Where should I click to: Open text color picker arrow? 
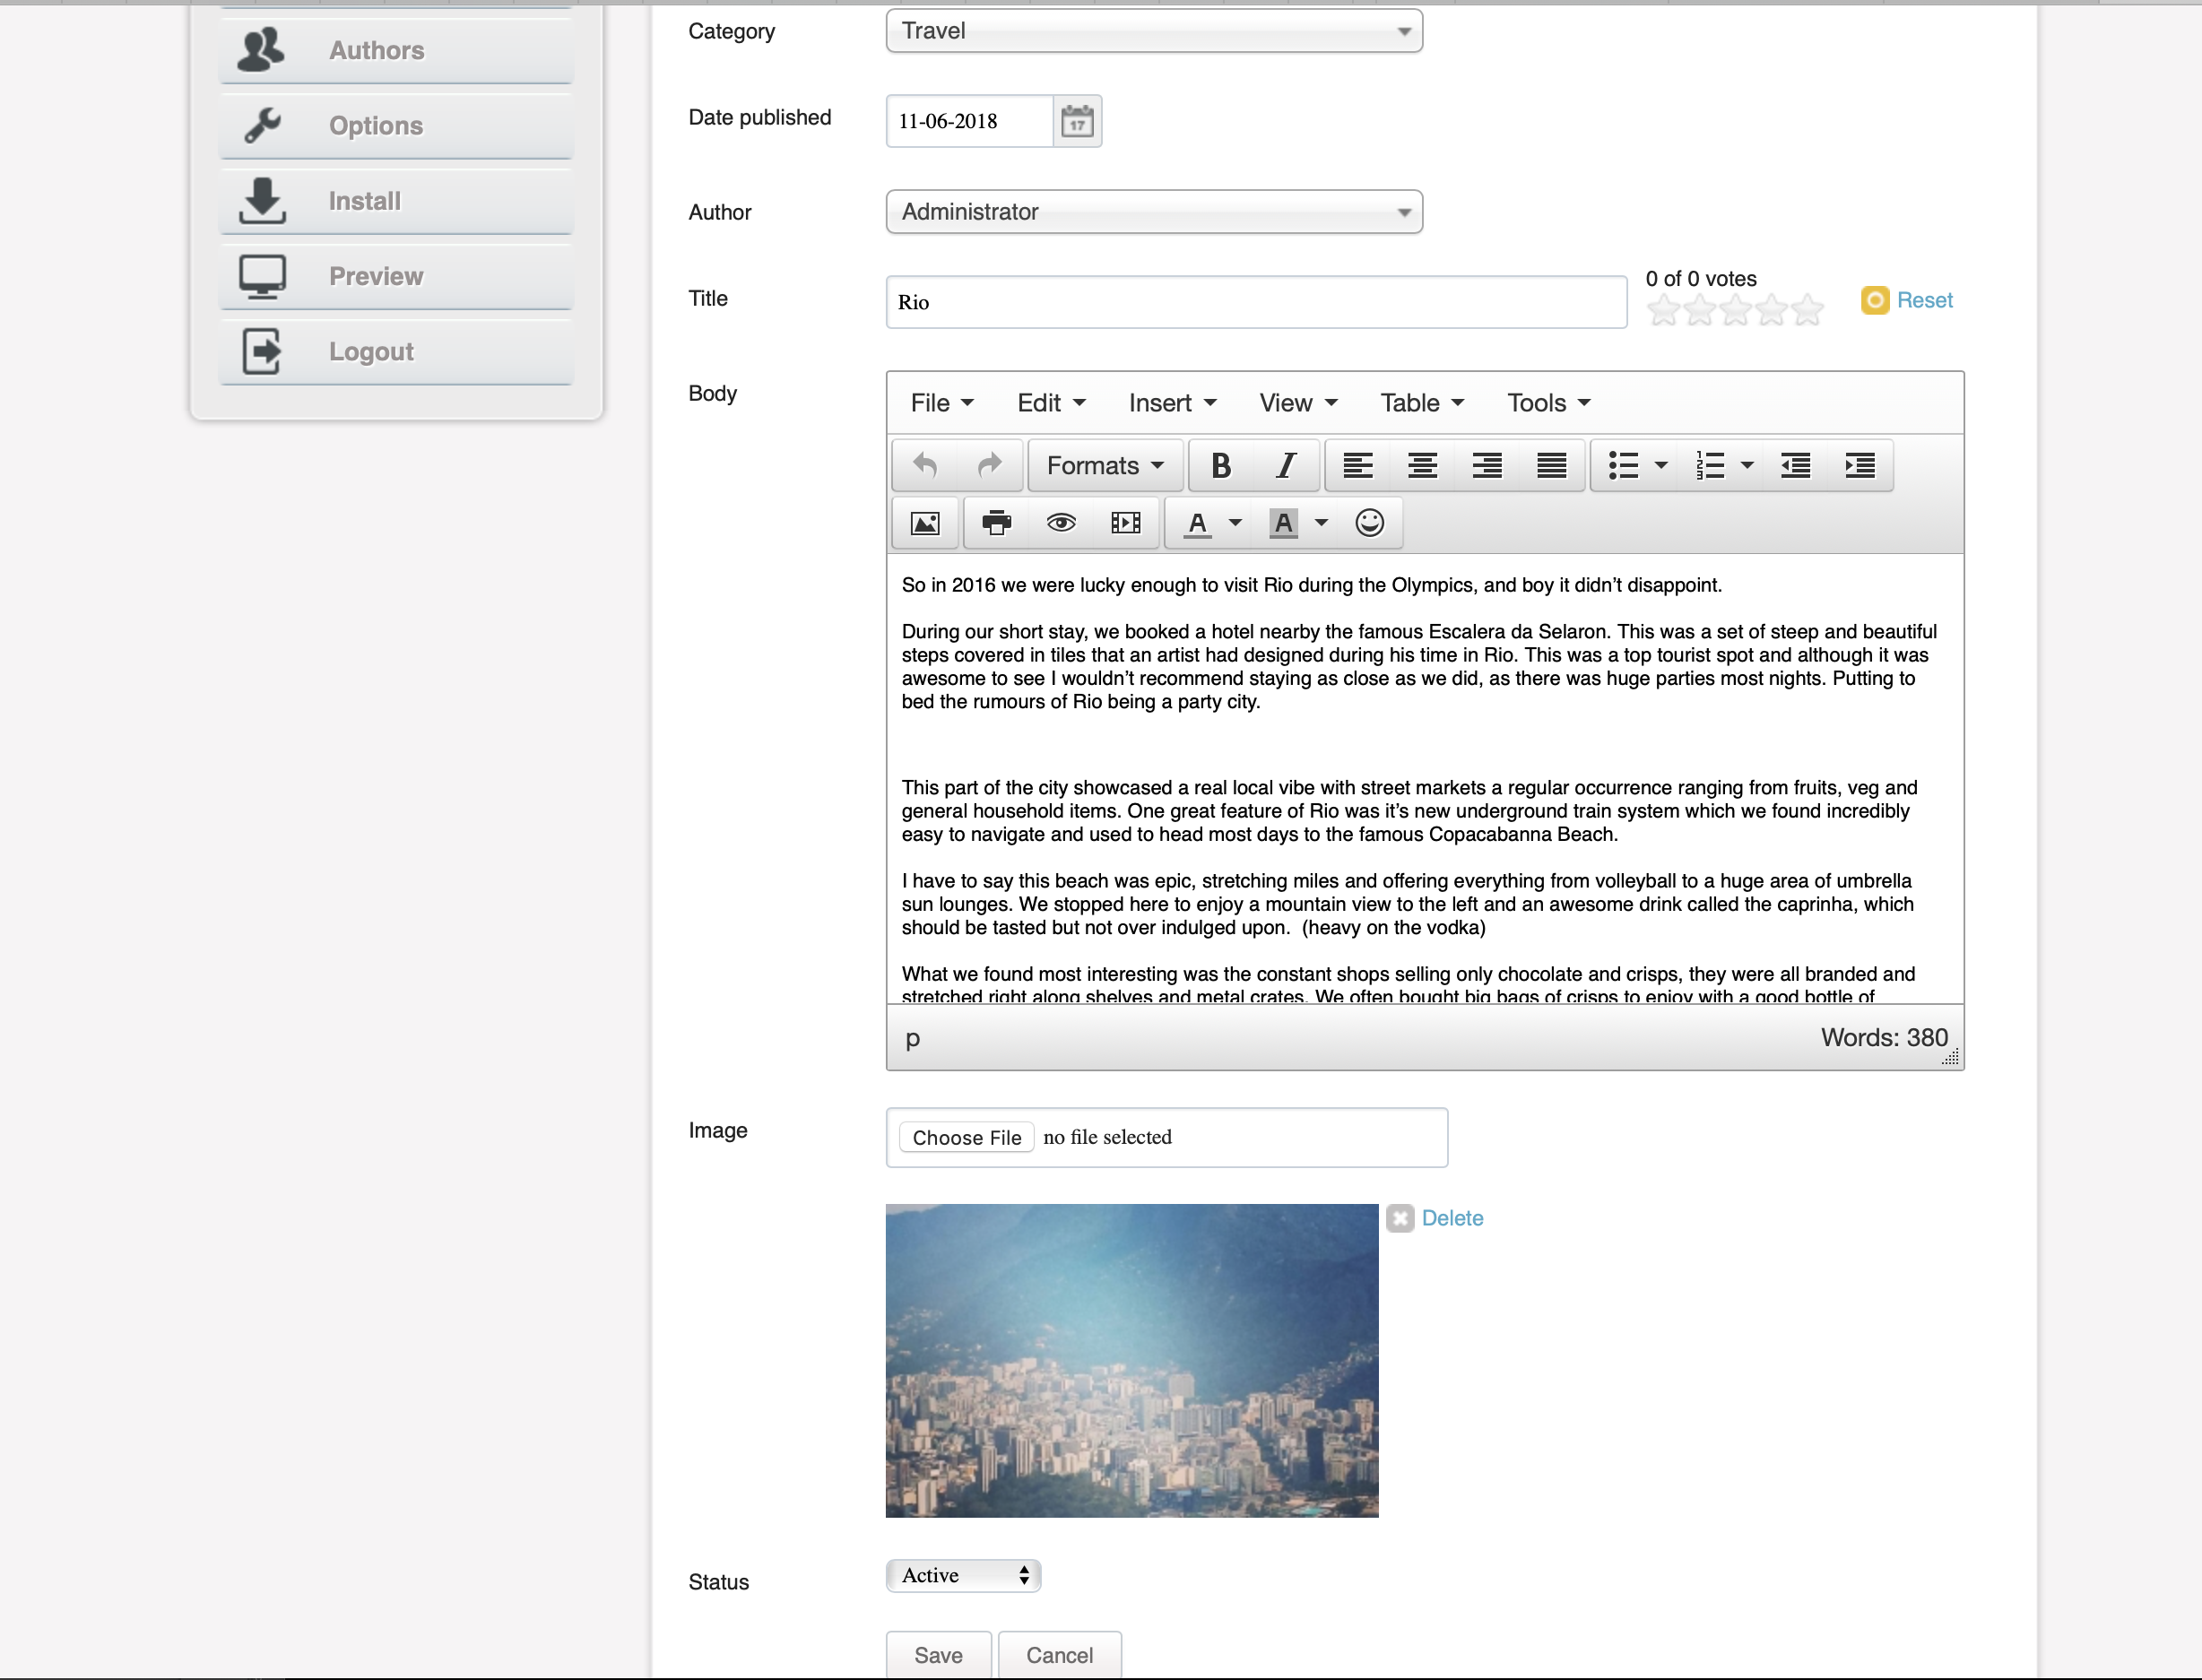1235,523
